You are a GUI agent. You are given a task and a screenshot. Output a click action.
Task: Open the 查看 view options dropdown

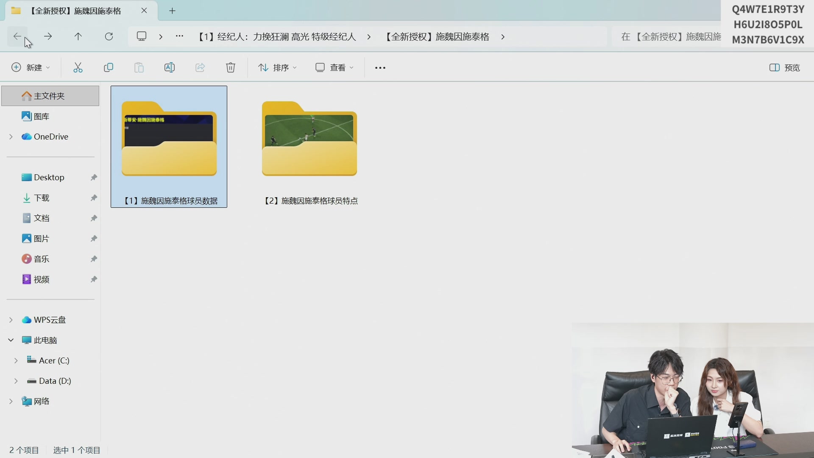335,67
